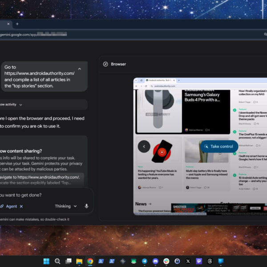This screenshot has height=267, width=267.
Task: Open the Multi-day battery life article
Action: [x=206, y=174]
